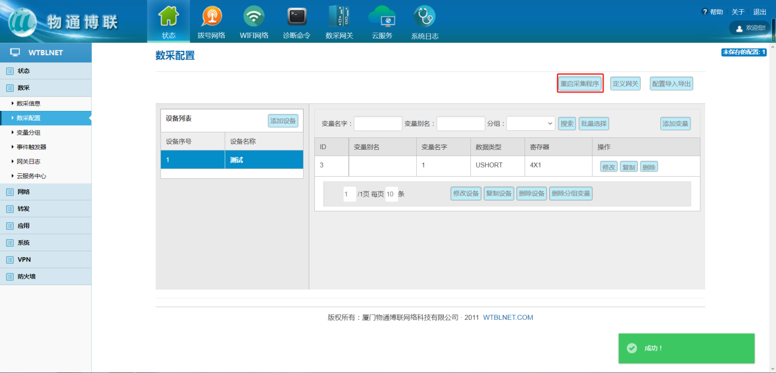The width and height of the screenshot is (776, 373).
Task: Click the list icon beside 防火墙 in the sidebar
Action: click(10, 276)
